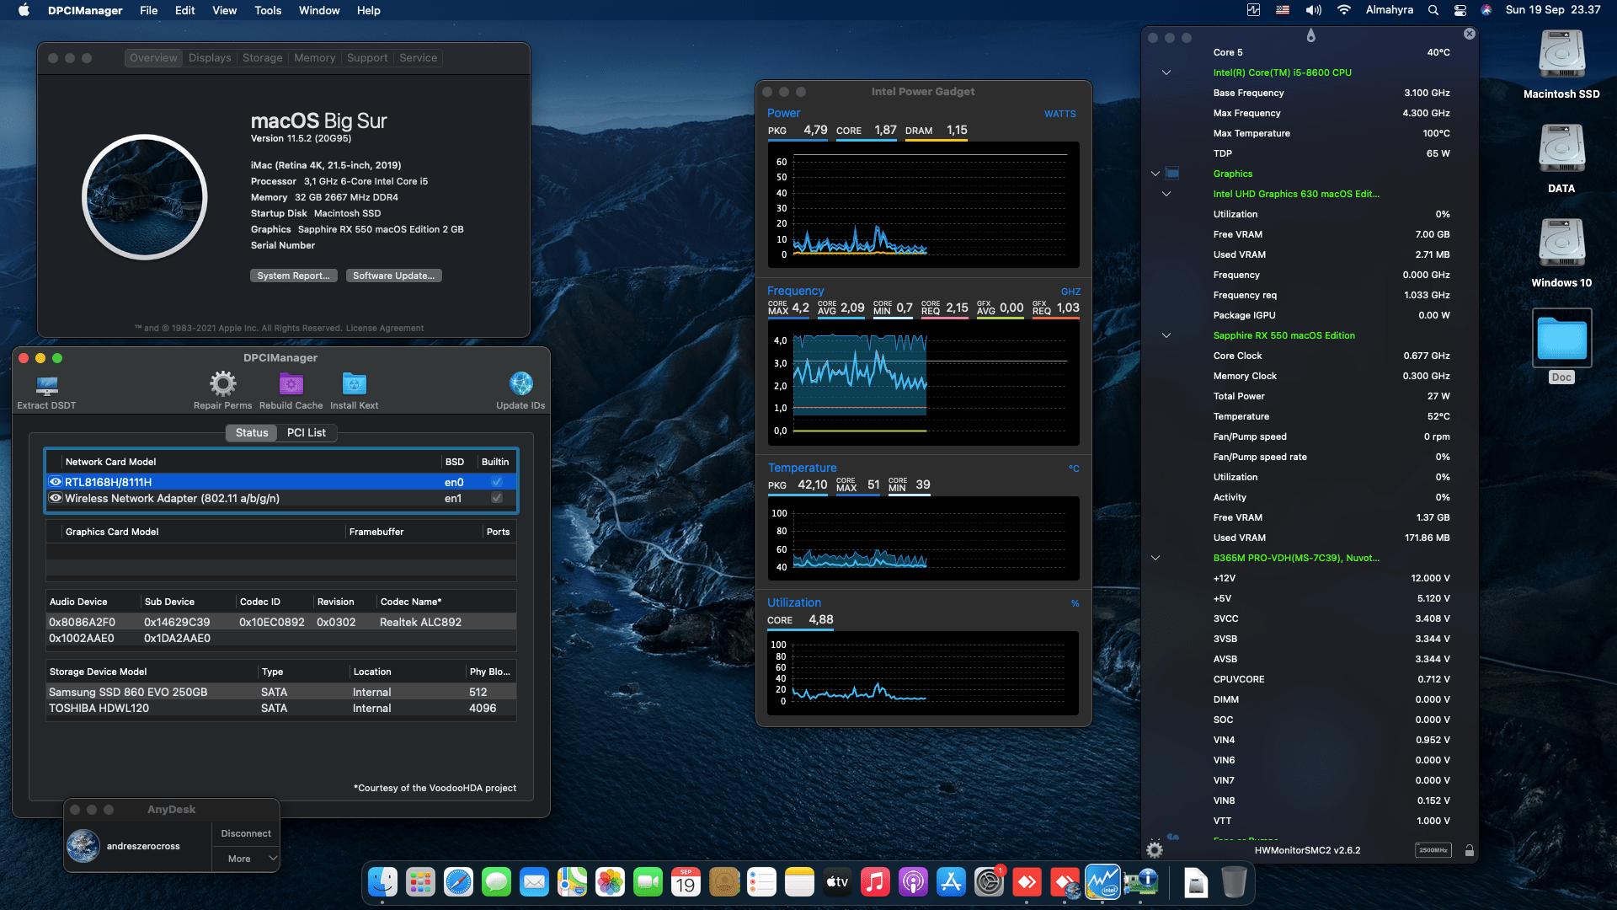Collapse the Intel Core i5-8600 CPU section

(x=1166, y=72)
